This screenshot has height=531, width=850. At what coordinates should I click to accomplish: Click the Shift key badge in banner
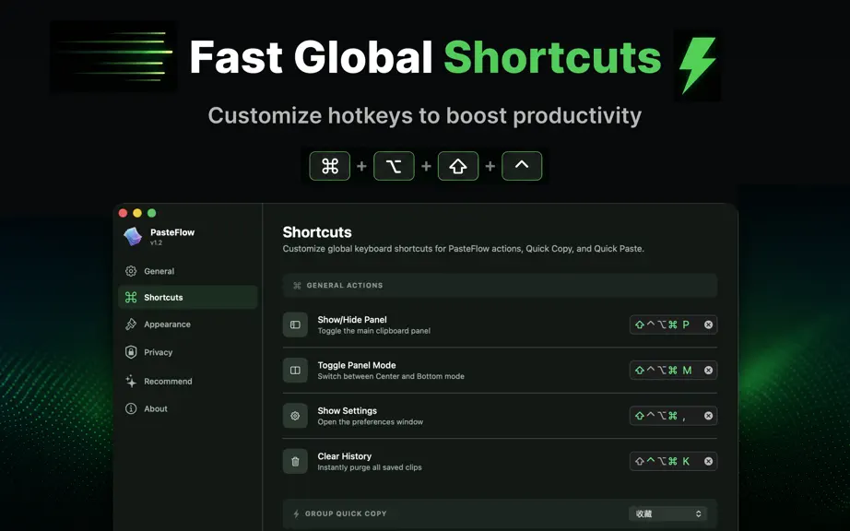[458, 166]
